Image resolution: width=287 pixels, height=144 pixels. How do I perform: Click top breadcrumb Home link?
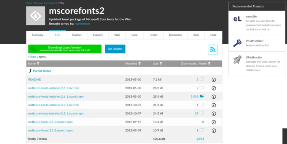tap(29, 3)
